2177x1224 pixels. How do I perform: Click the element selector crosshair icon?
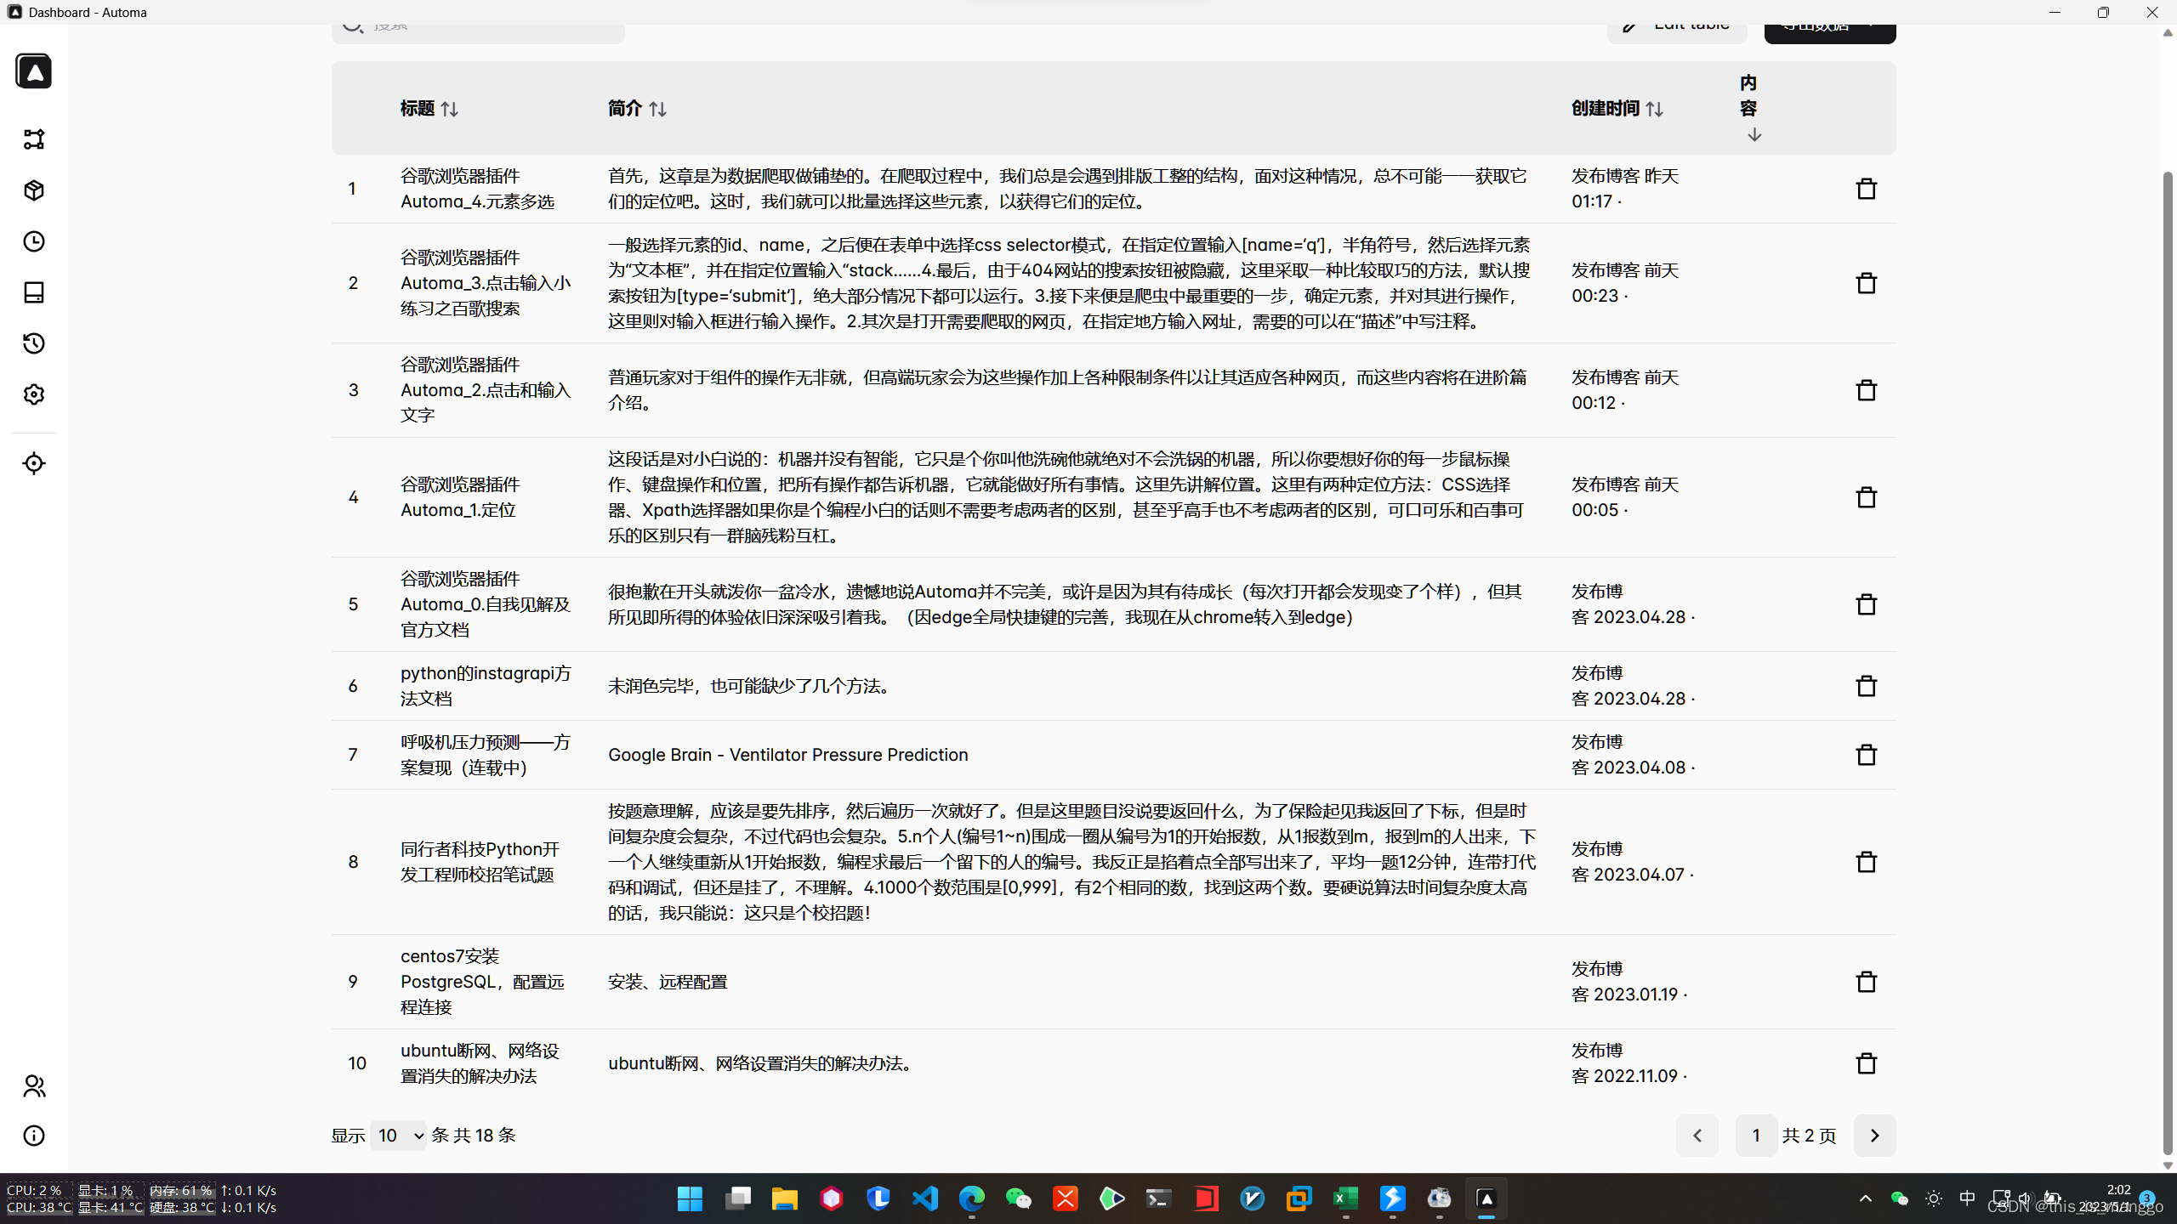click(x=34, y=463)
